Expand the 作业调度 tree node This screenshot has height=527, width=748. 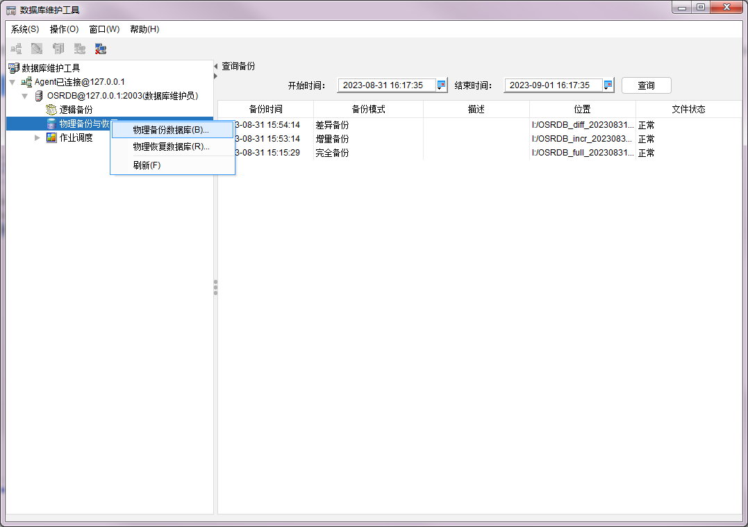pyautogui.click(x=38, y=137)
